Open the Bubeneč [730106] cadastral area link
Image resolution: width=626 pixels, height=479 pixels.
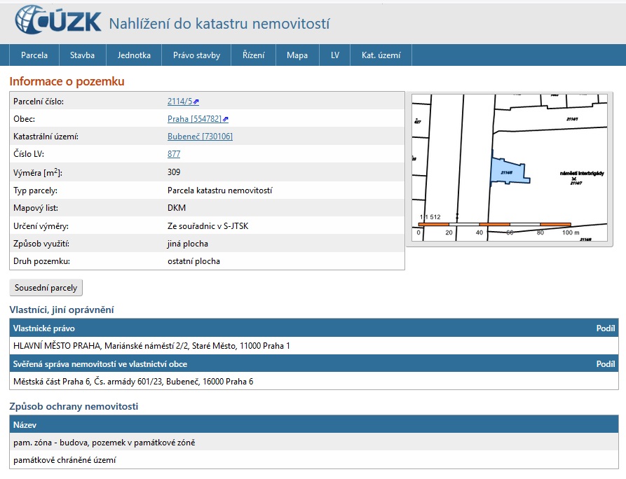pyautogui.click(x=200, y=137)
